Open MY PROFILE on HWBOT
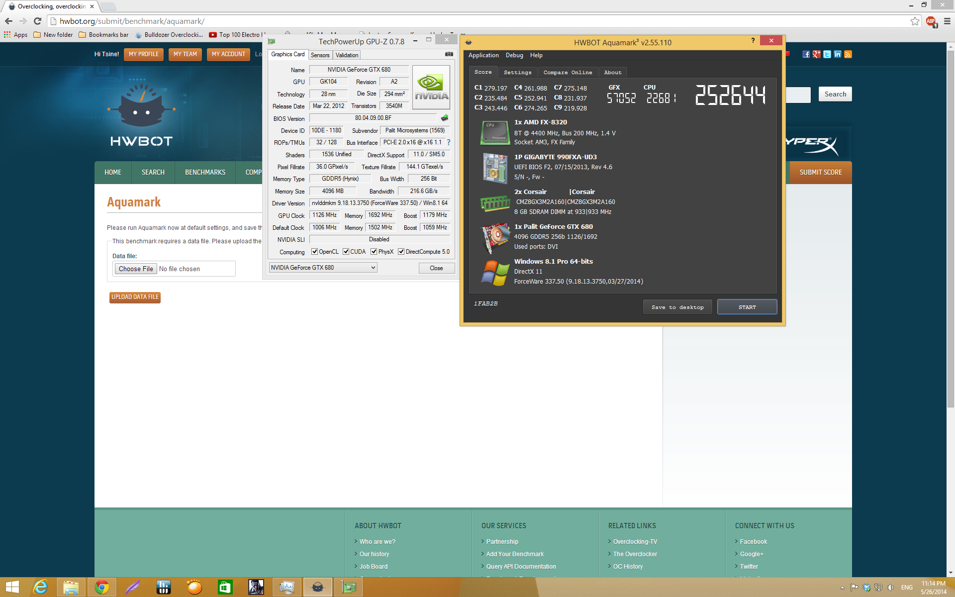This screenshot has width=955, height=597. coord(144,54)
